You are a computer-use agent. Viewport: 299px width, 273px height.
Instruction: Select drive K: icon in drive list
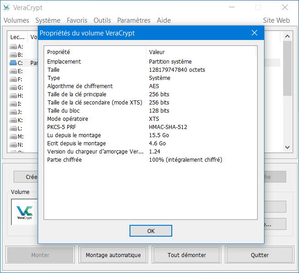[x=13, y=120]
